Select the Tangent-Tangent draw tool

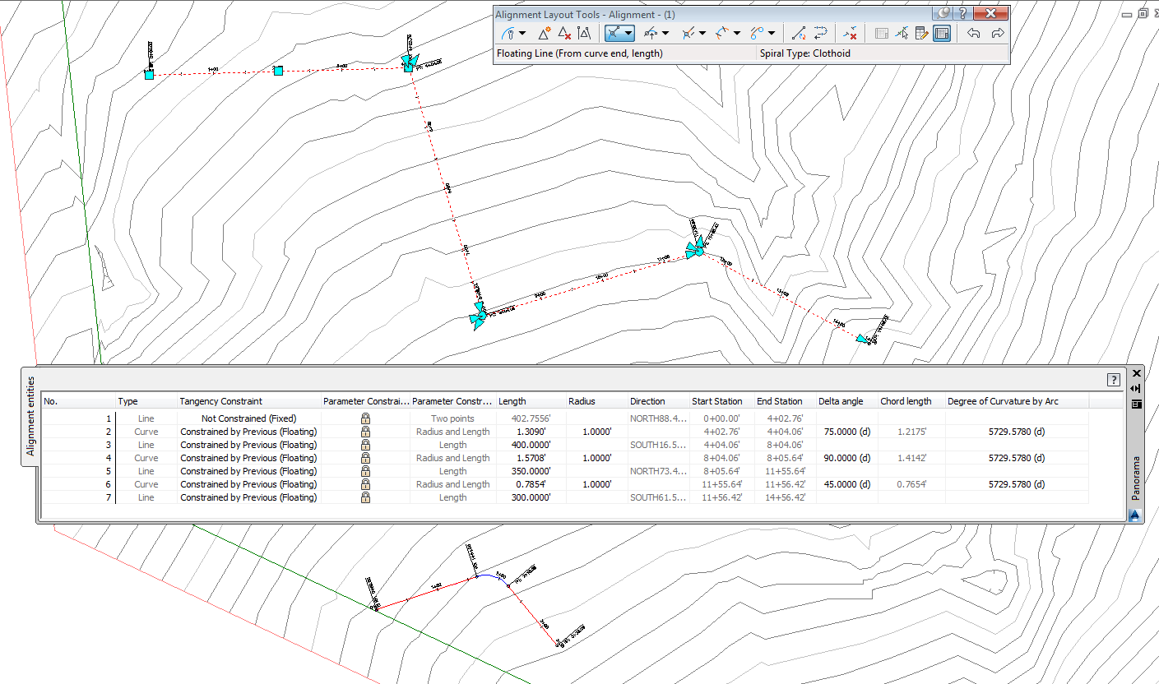click(508, 34)
